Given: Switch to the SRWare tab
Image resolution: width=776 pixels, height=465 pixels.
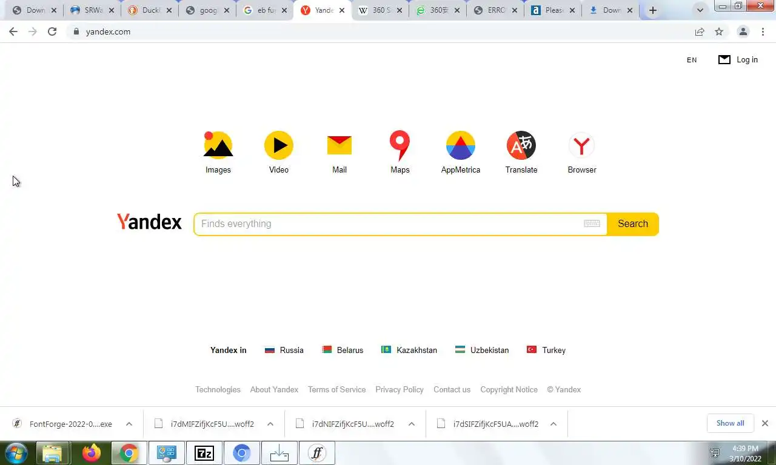Looking at the screenshot, I should (92, 10).
